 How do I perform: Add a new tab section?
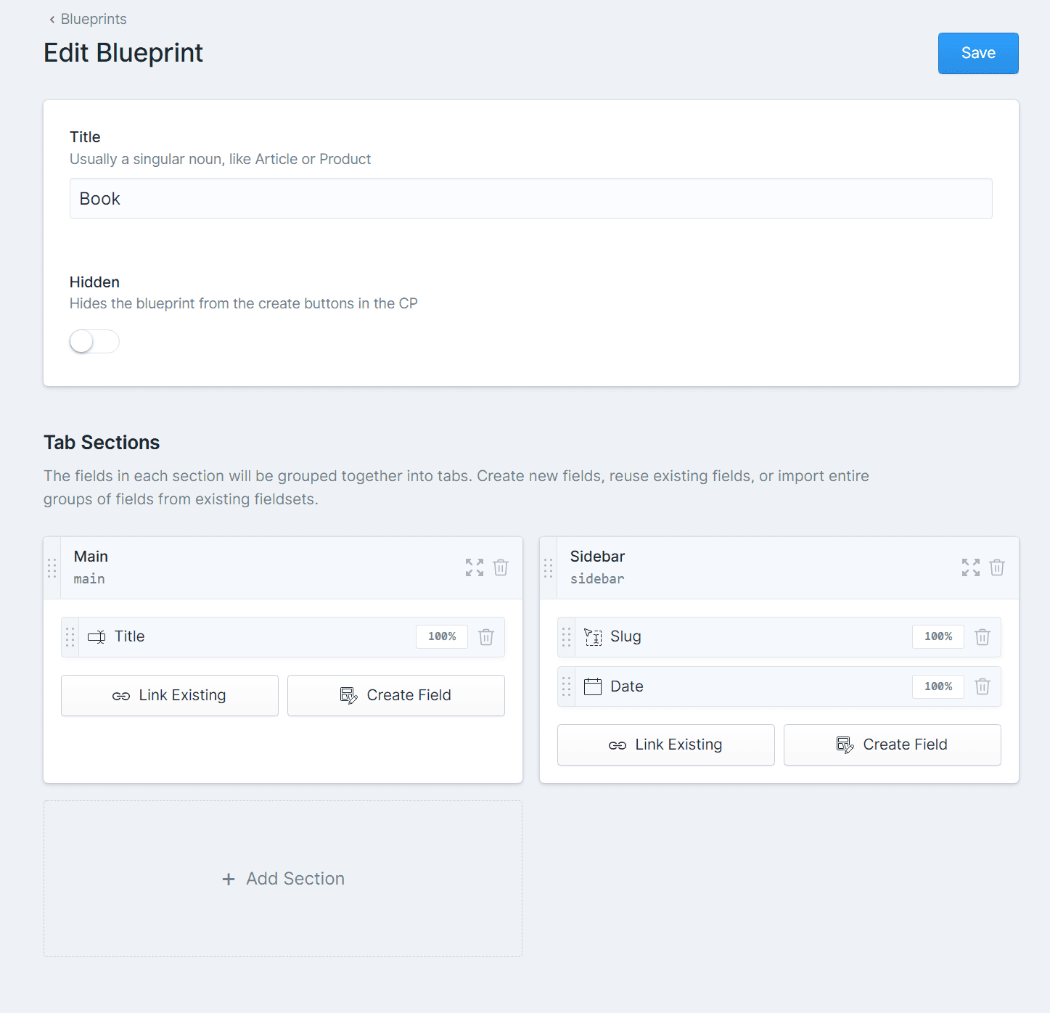[283, 879]
